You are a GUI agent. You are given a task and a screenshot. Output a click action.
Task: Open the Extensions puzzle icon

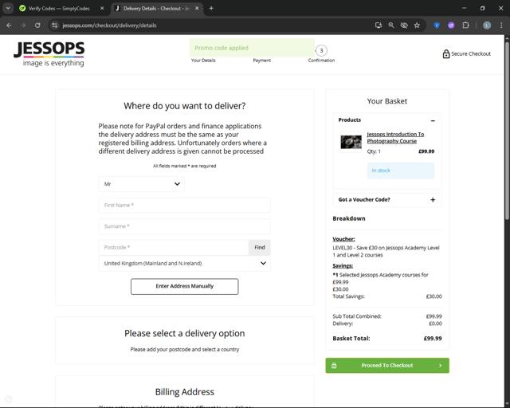click(x=465, y=25)
